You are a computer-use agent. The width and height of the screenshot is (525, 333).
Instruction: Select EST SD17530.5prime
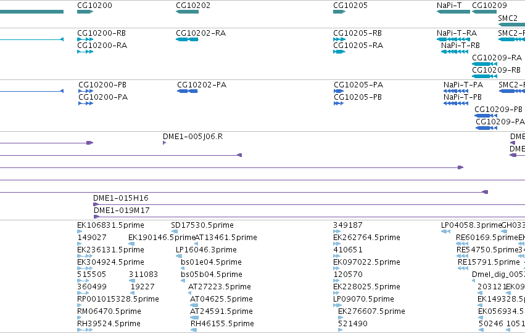(x=202, y=225)
